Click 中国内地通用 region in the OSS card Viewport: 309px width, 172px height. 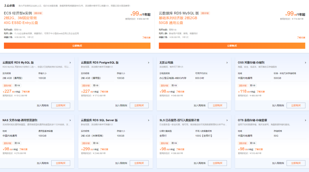click(x=254, y=78)
